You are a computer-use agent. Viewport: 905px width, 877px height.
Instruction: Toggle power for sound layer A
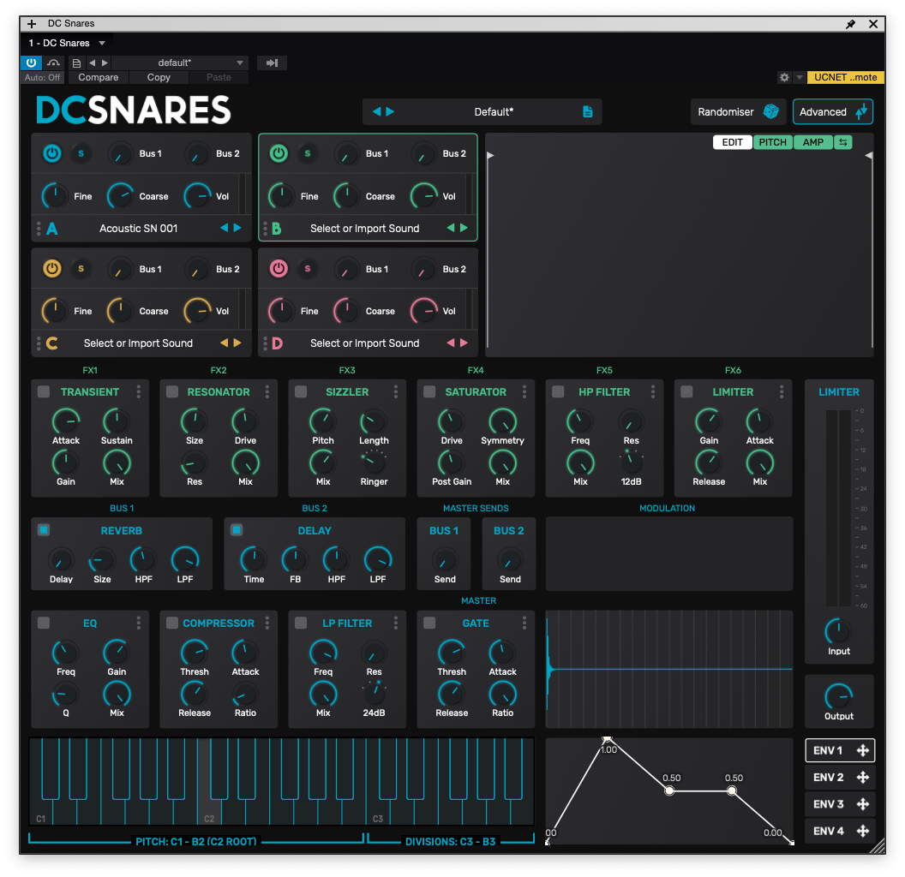click(x=52, y=153)
